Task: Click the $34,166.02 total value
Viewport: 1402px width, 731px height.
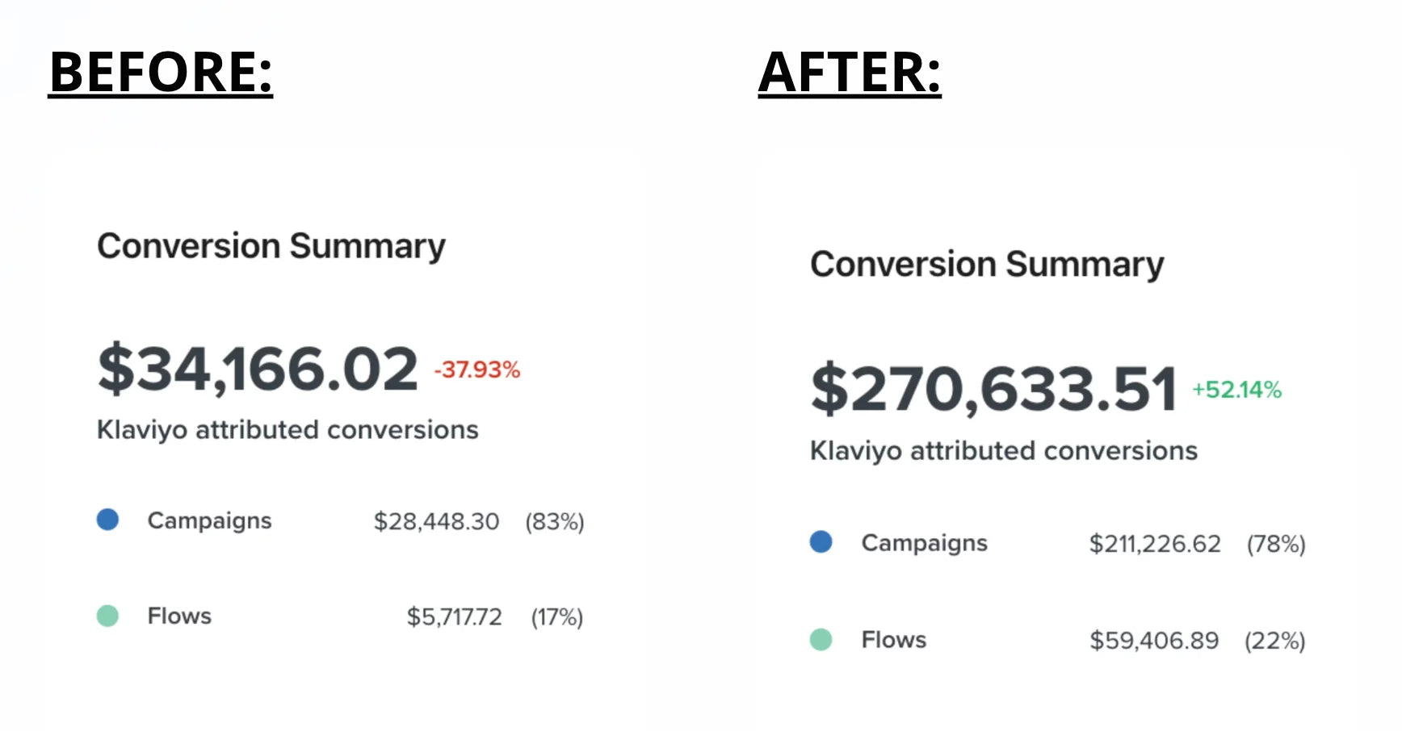Action: 258,370
